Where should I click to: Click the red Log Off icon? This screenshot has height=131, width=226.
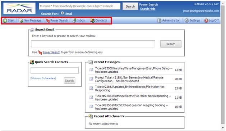point(206,21)
